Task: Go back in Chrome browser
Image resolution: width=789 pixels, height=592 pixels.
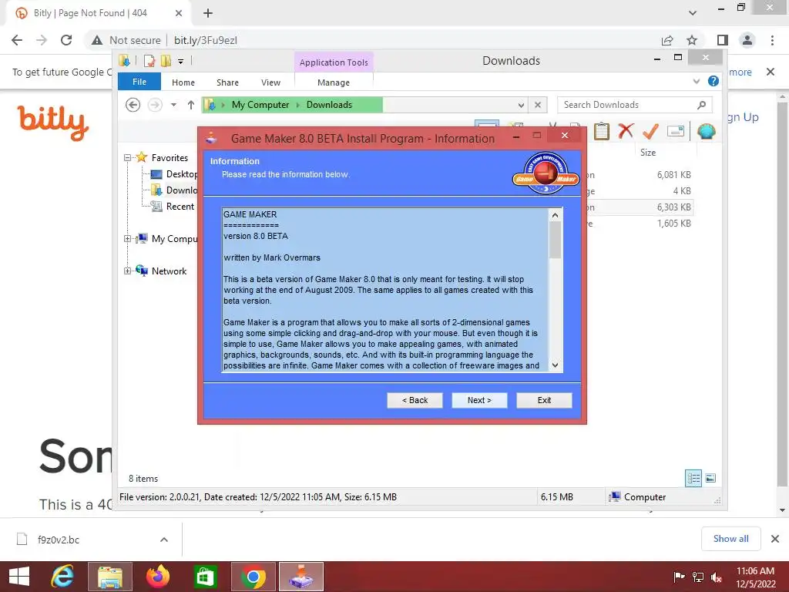Action: coord(17,40)
